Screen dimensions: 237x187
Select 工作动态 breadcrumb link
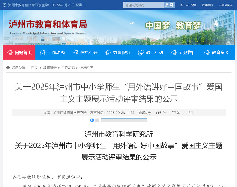(x=68, y=68)
